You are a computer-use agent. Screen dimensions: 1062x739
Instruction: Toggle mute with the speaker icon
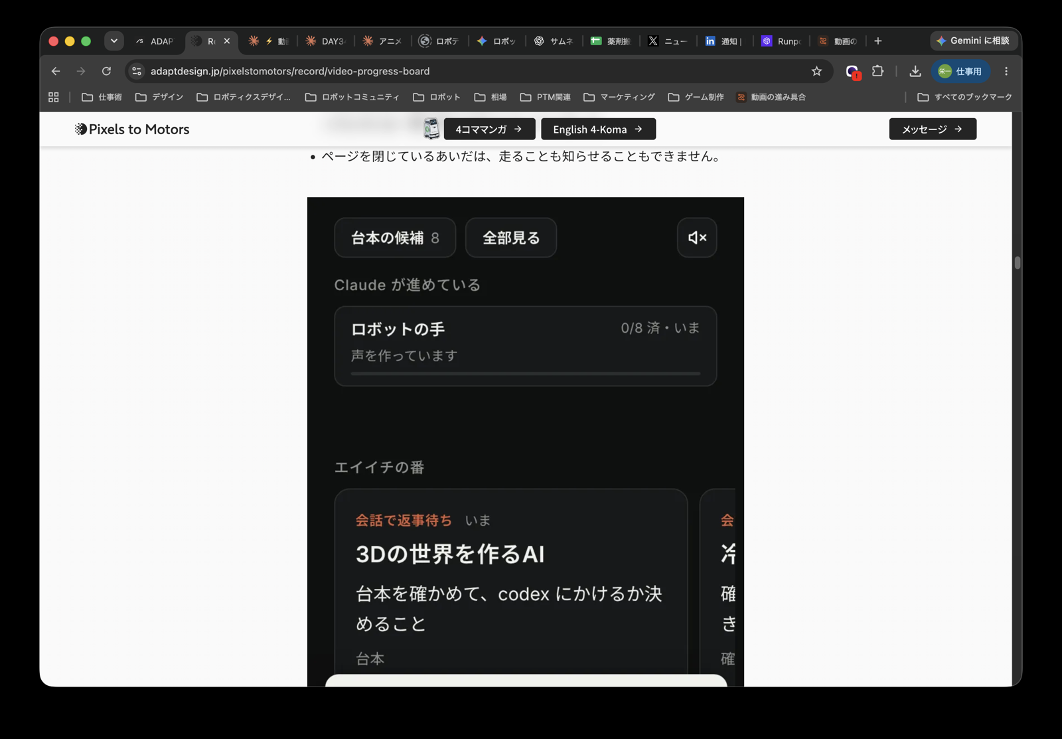[697, 238]
